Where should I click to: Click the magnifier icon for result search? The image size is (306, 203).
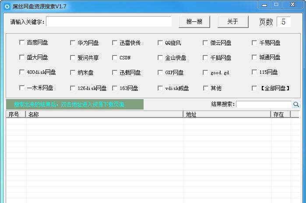[296, 104]
